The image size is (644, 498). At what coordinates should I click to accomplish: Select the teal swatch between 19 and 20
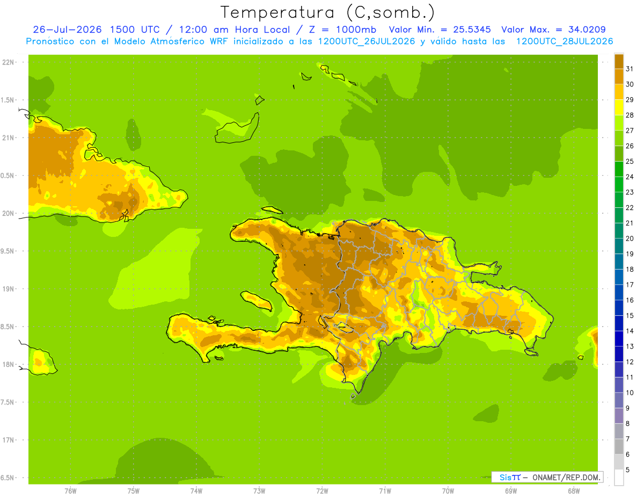coord(619,246)
